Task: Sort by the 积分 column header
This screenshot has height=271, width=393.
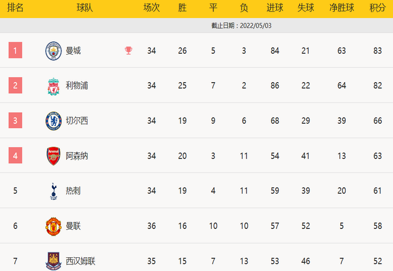Action: [378, 8]
